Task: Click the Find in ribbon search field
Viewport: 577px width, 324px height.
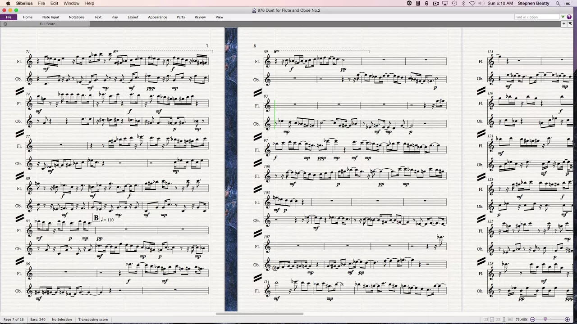Action: point(537,17)
